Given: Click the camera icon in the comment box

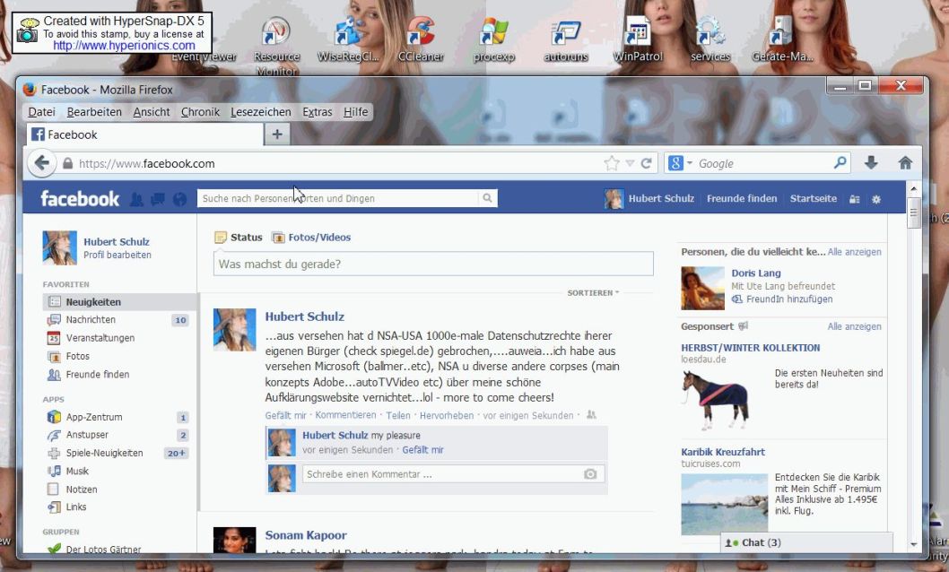Looking at the screenshot, I should [590, 474].
